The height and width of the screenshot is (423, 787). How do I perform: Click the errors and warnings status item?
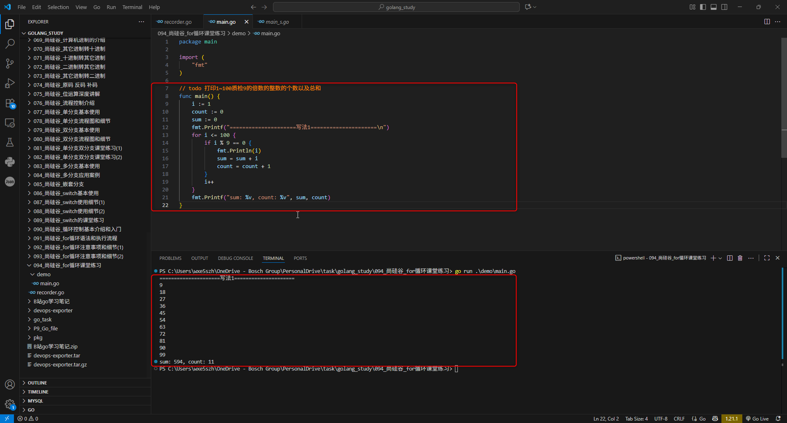28,418
